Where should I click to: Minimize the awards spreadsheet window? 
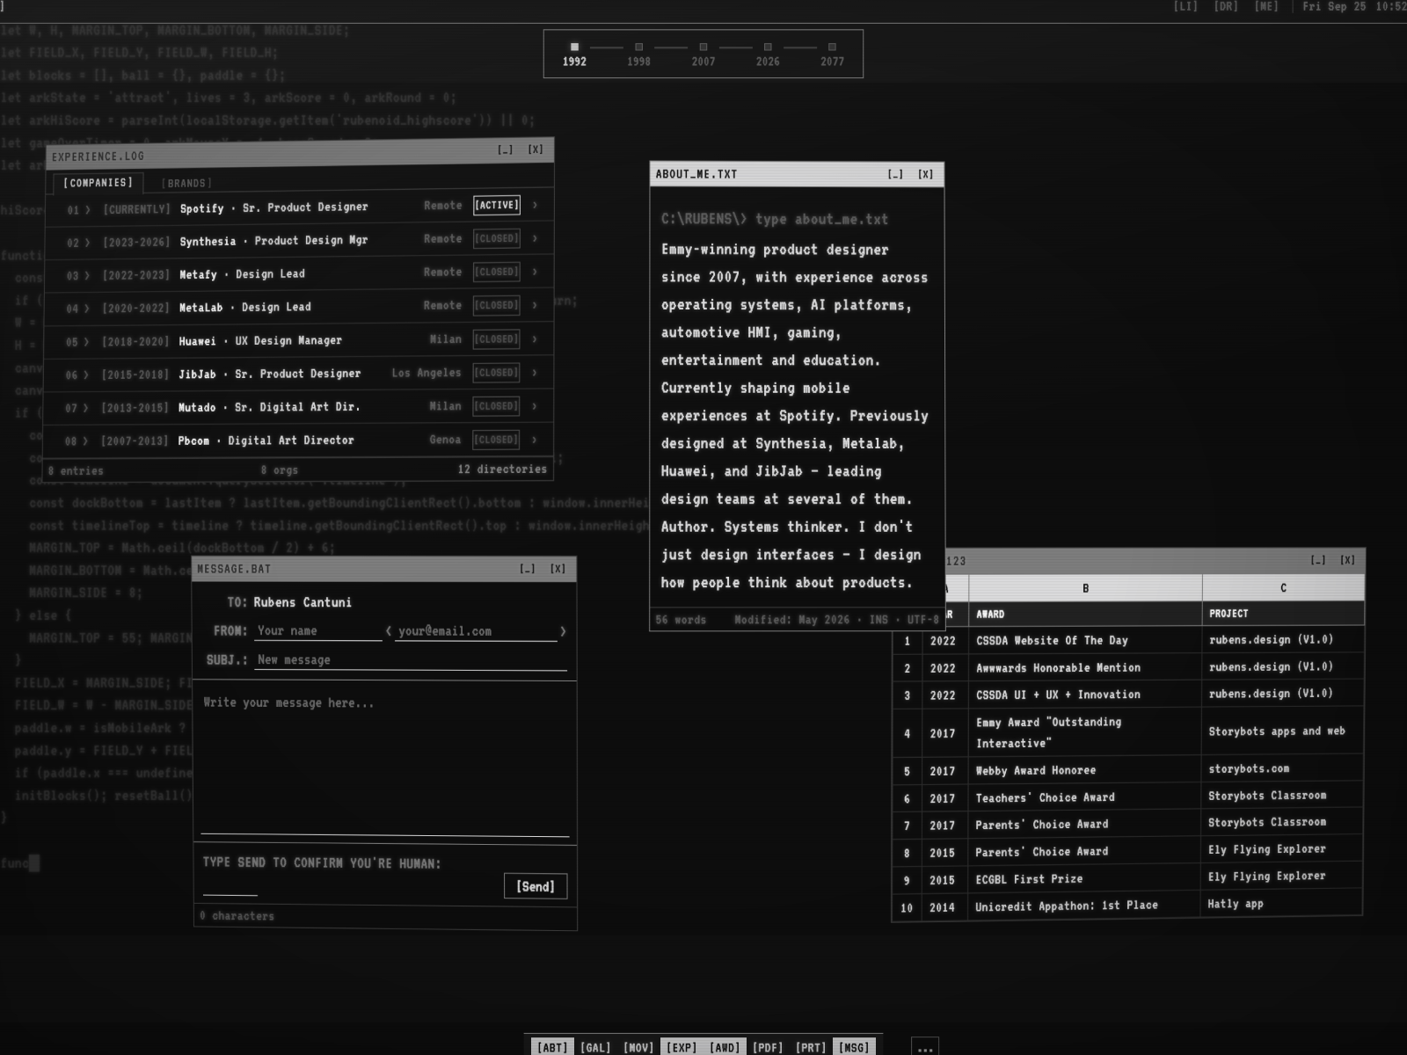tap(1317, 560)
